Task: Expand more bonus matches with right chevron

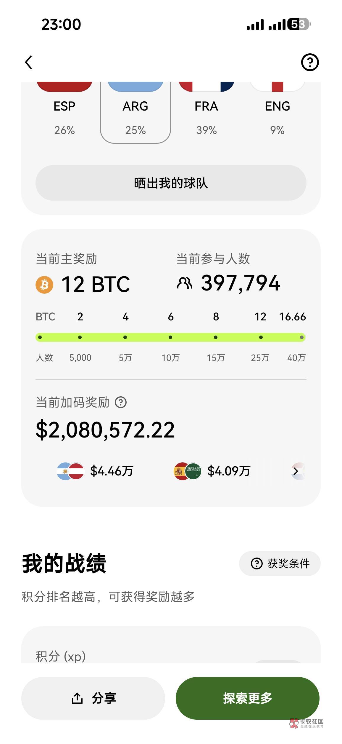Action: tap(296, 471)
